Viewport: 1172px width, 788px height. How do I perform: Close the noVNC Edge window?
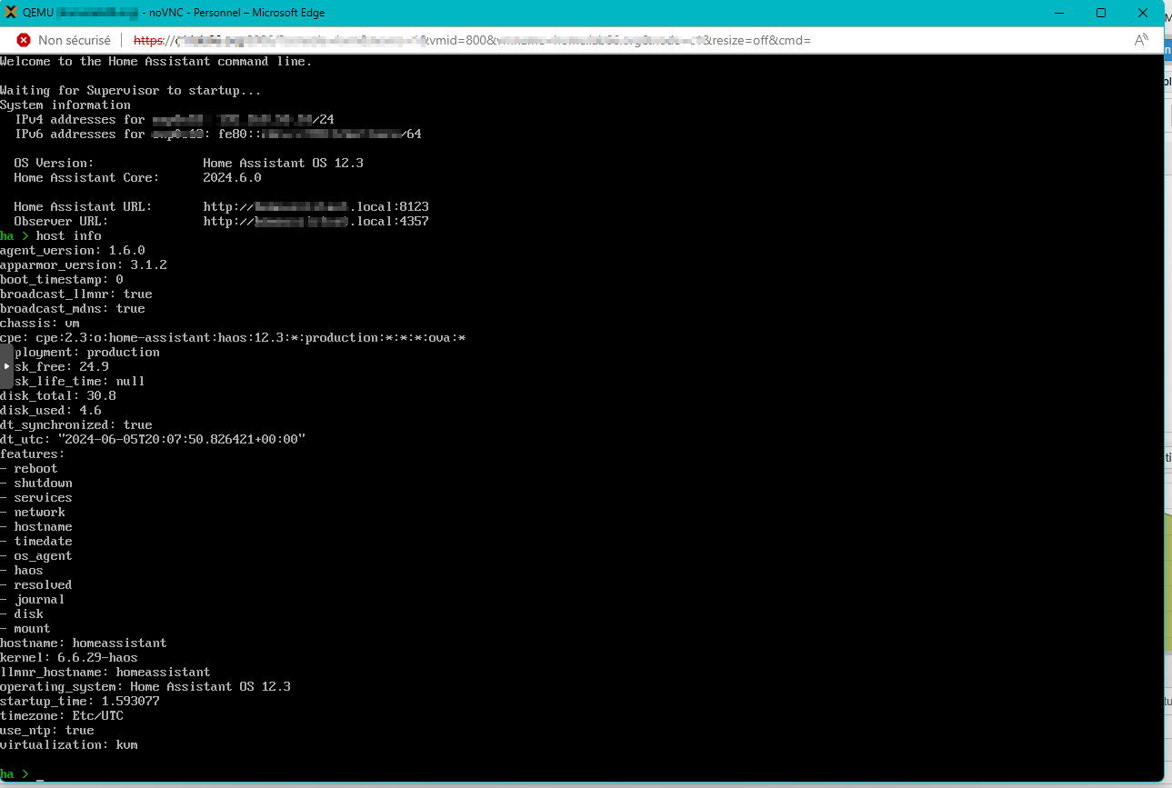click(1143, 13)
